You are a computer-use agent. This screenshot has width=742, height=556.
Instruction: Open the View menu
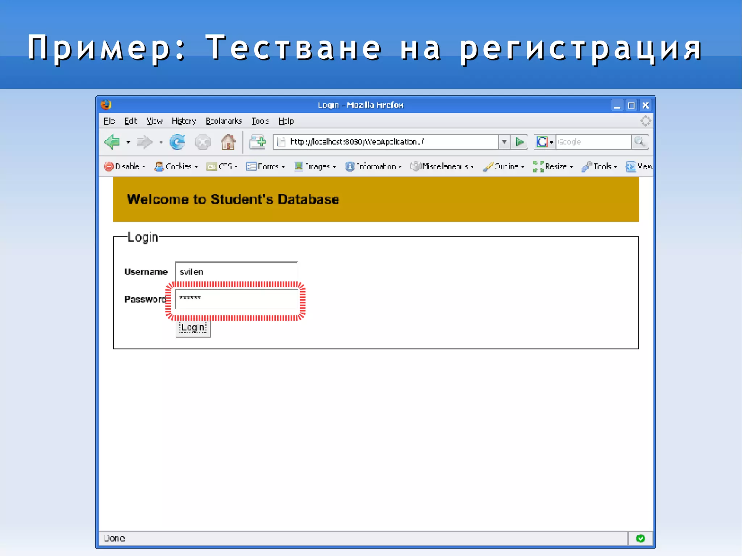pyautogui.click(x=154, y=121)
